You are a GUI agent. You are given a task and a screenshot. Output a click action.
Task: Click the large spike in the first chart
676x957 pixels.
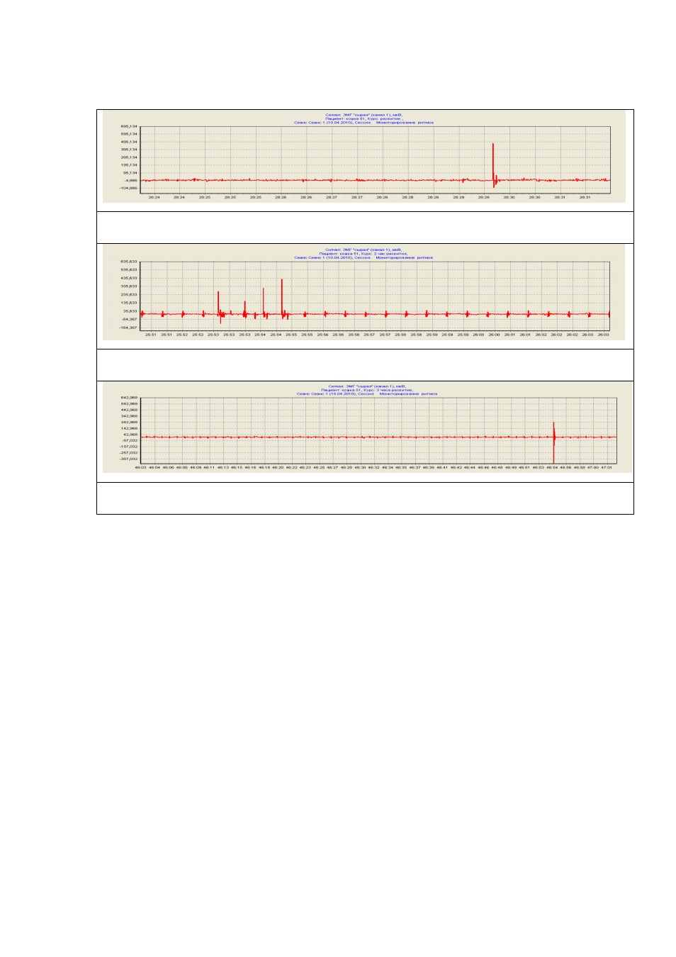tap(493, 164)
